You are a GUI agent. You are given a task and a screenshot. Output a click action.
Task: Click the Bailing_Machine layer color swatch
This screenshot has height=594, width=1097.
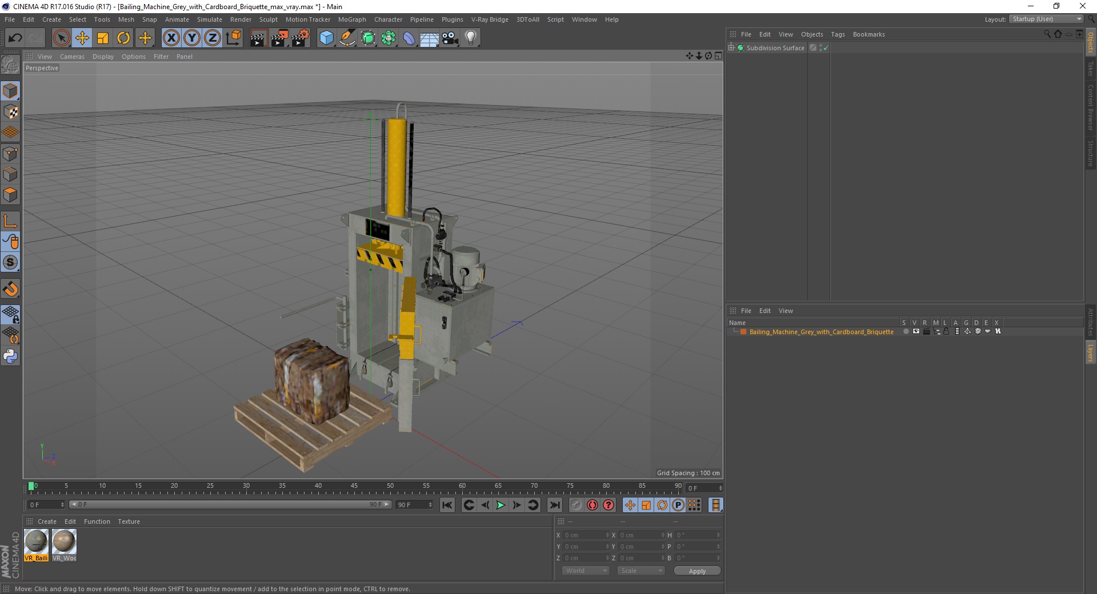point(743,332)
